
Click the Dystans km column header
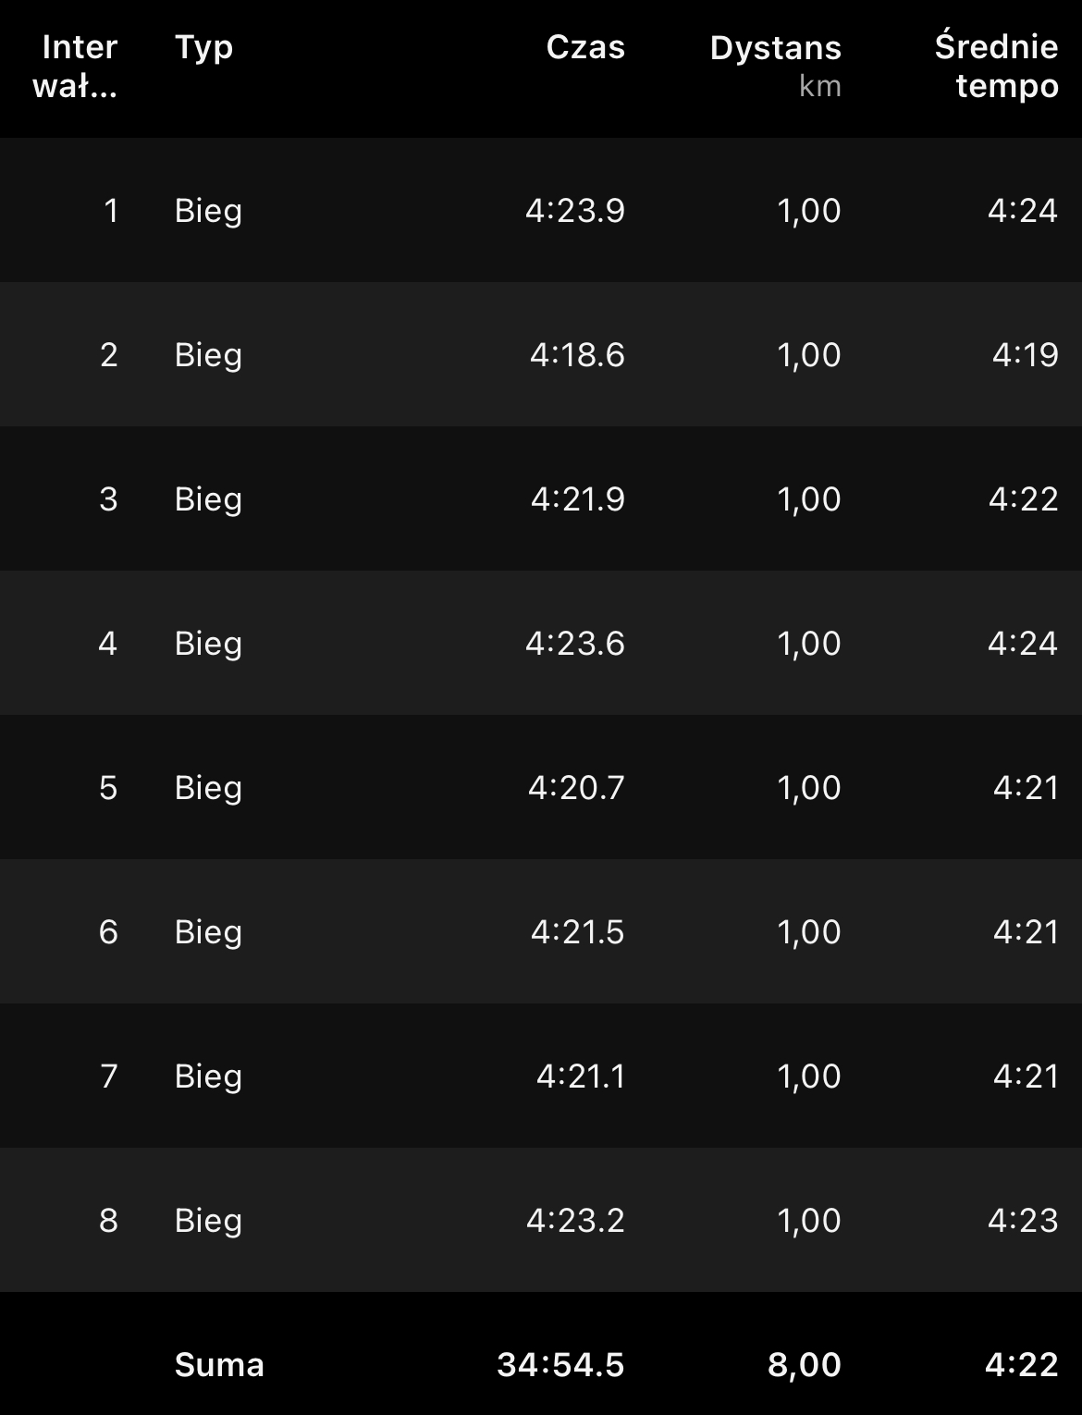tap(775, 65)
